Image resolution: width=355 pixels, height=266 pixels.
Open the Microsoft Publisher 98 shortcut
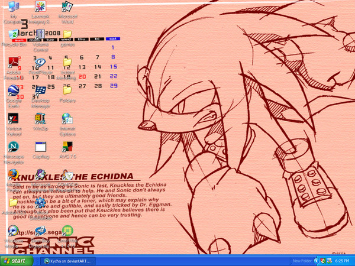point(40,174)
